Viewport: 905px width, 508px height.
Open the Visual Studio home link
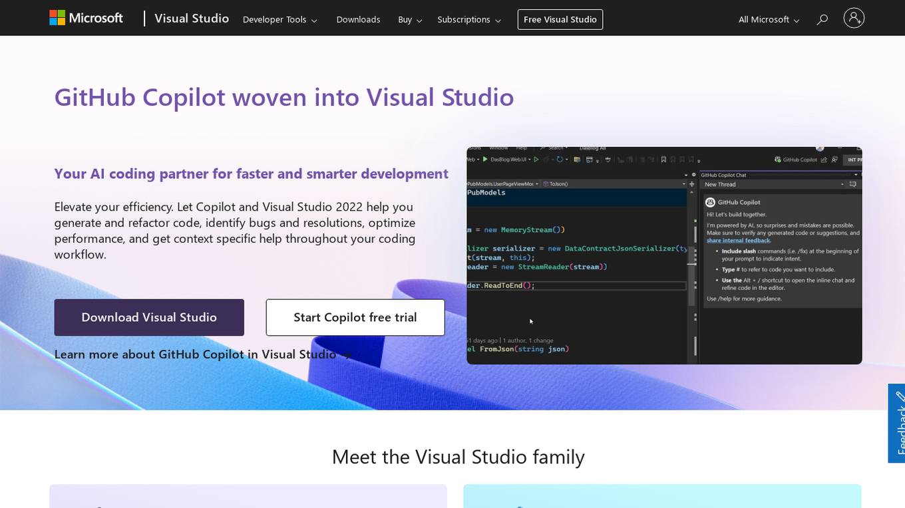tap(192, 19)
